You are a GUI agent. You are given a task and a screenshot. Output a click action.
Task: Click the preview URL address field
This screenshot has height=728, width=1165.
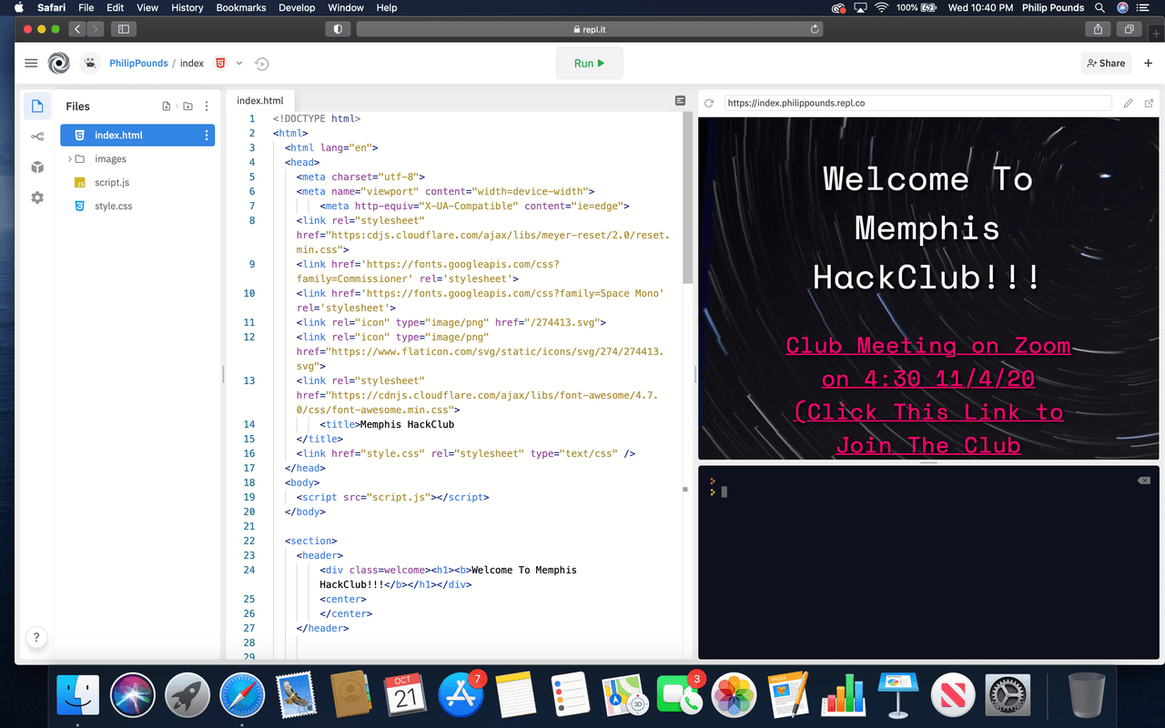[917, 104]
